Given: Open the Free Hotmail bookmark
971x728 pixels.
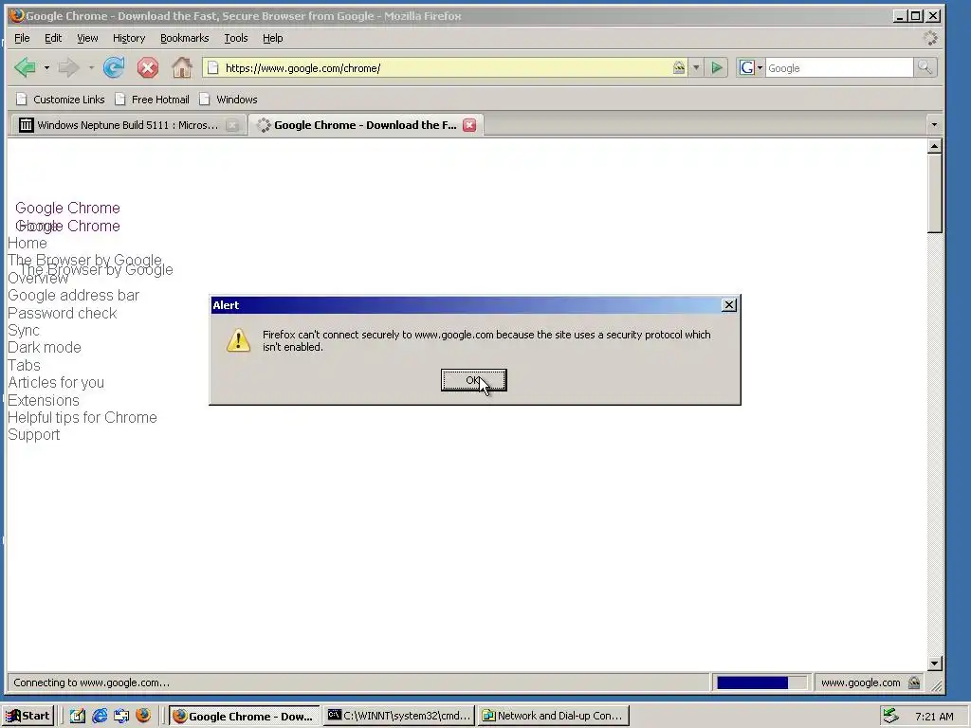Looking at the screenshot, I should point(152,99).
